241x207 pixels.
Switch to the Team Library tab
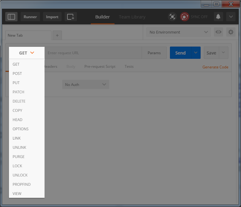pos(132,17)
